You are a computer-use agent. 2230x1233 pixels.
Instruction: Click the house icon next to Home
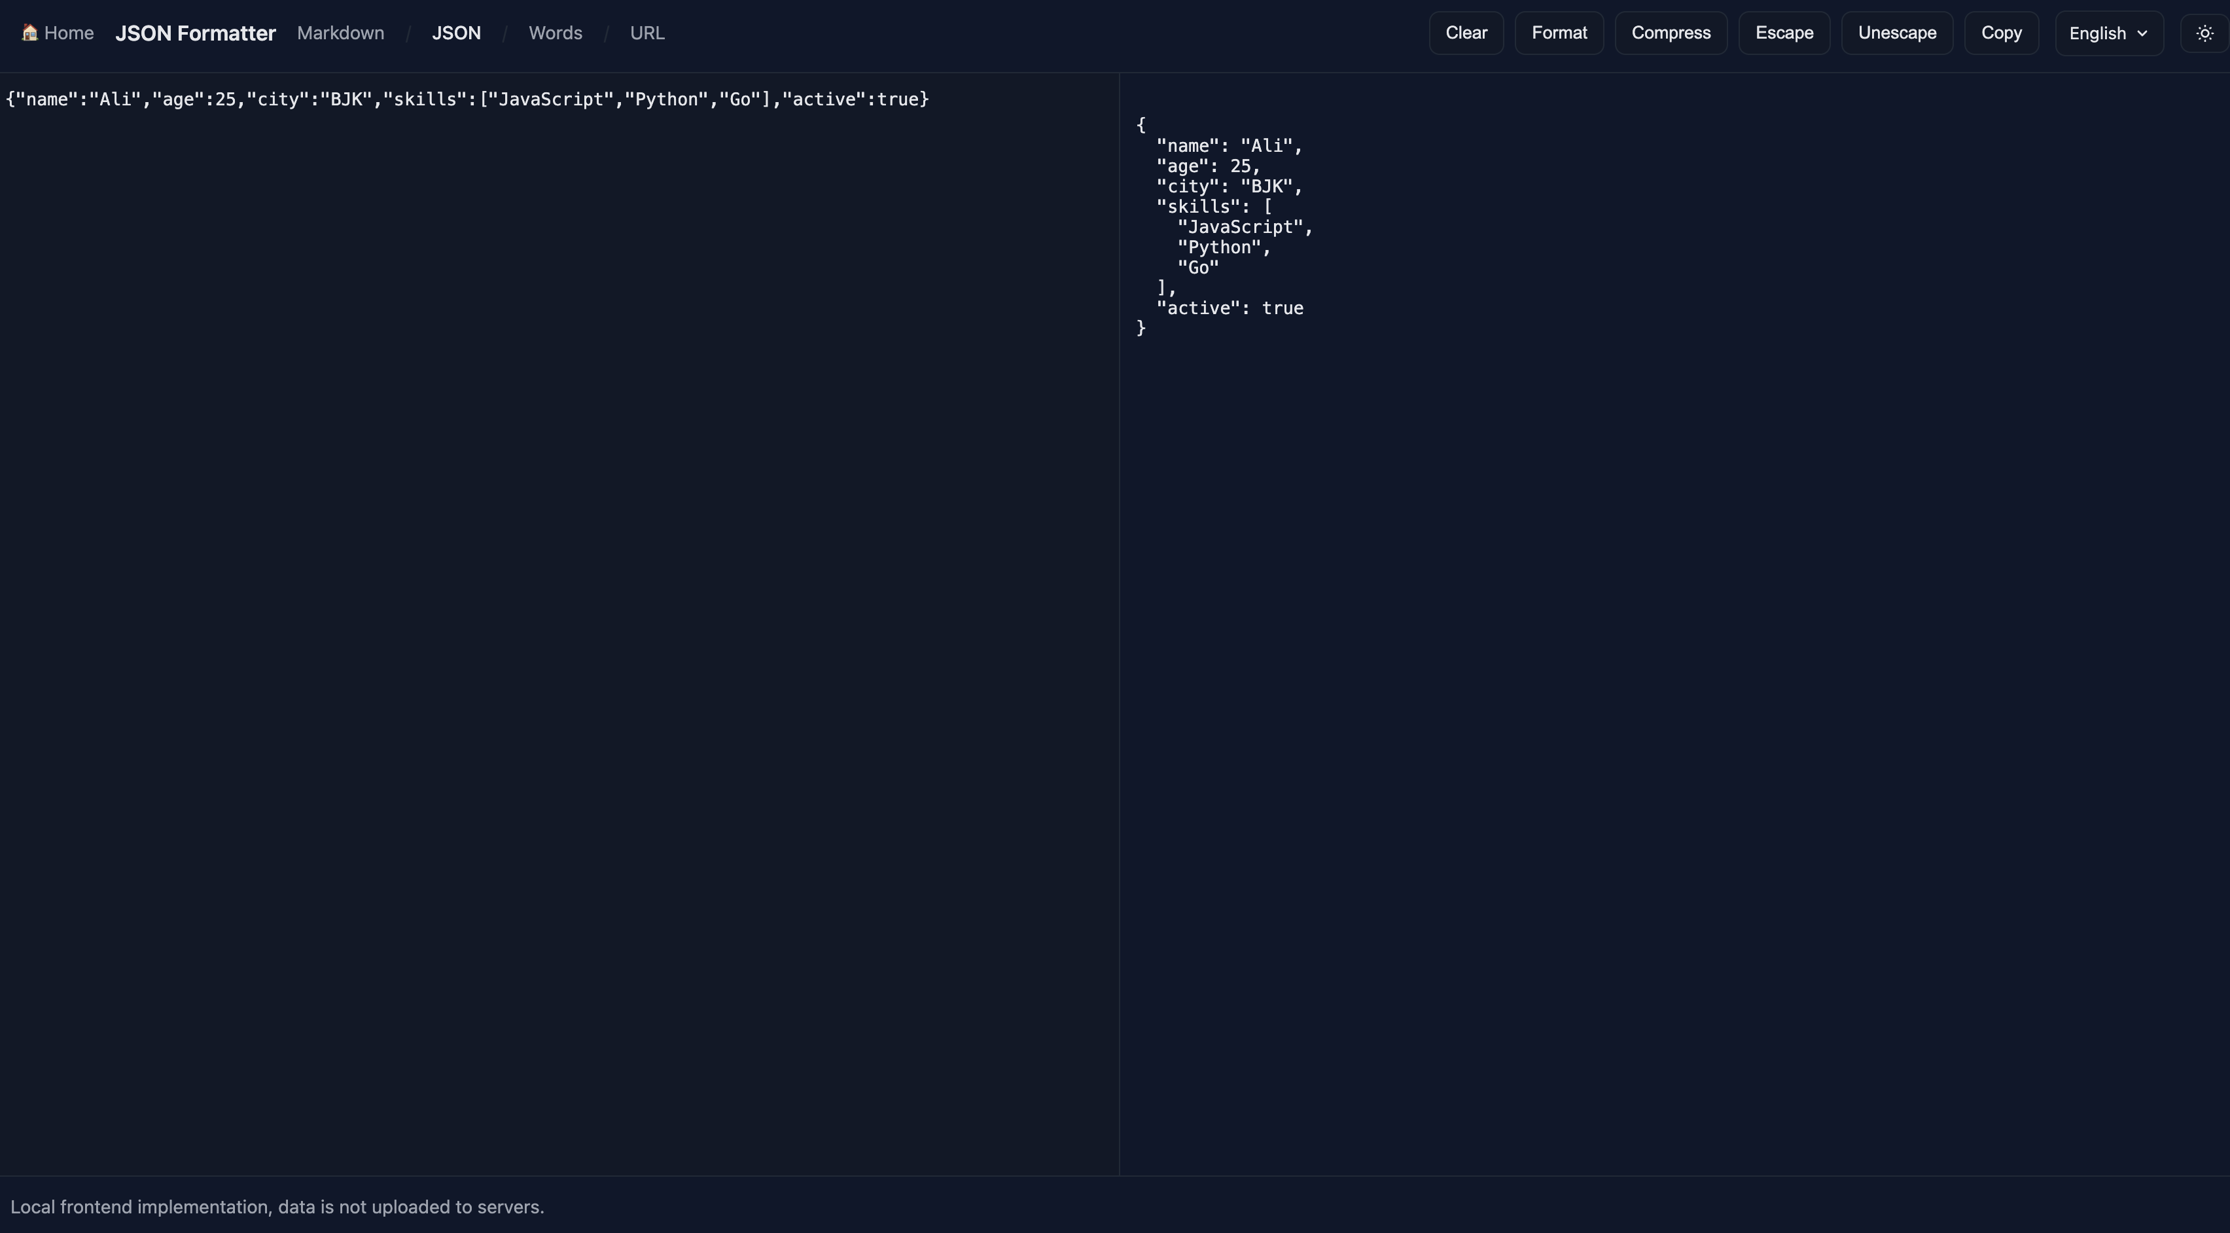[x=29, y=32]
